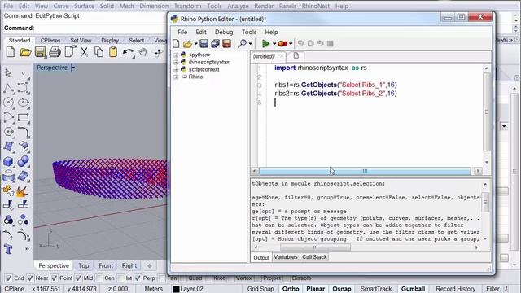The width and height of the screenshot is (521, 293).
Task: Click the Print icon in Rhino toolbar
Action: (x=55, y=52)
